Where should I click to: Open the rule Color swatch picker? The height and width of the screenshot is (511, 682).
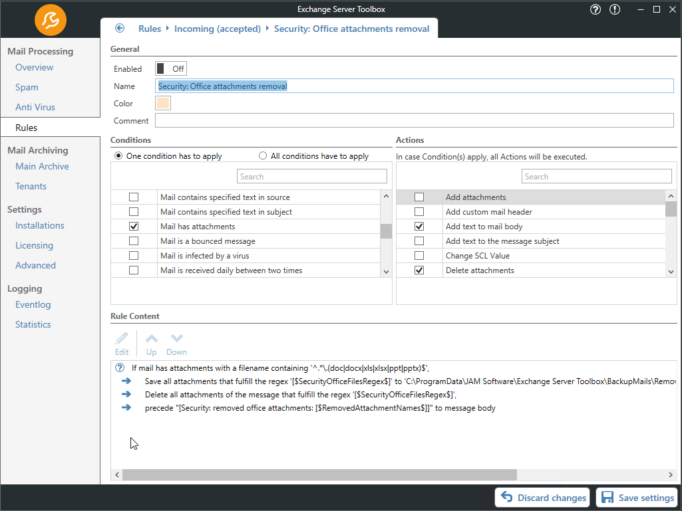[x=162, y=103]
